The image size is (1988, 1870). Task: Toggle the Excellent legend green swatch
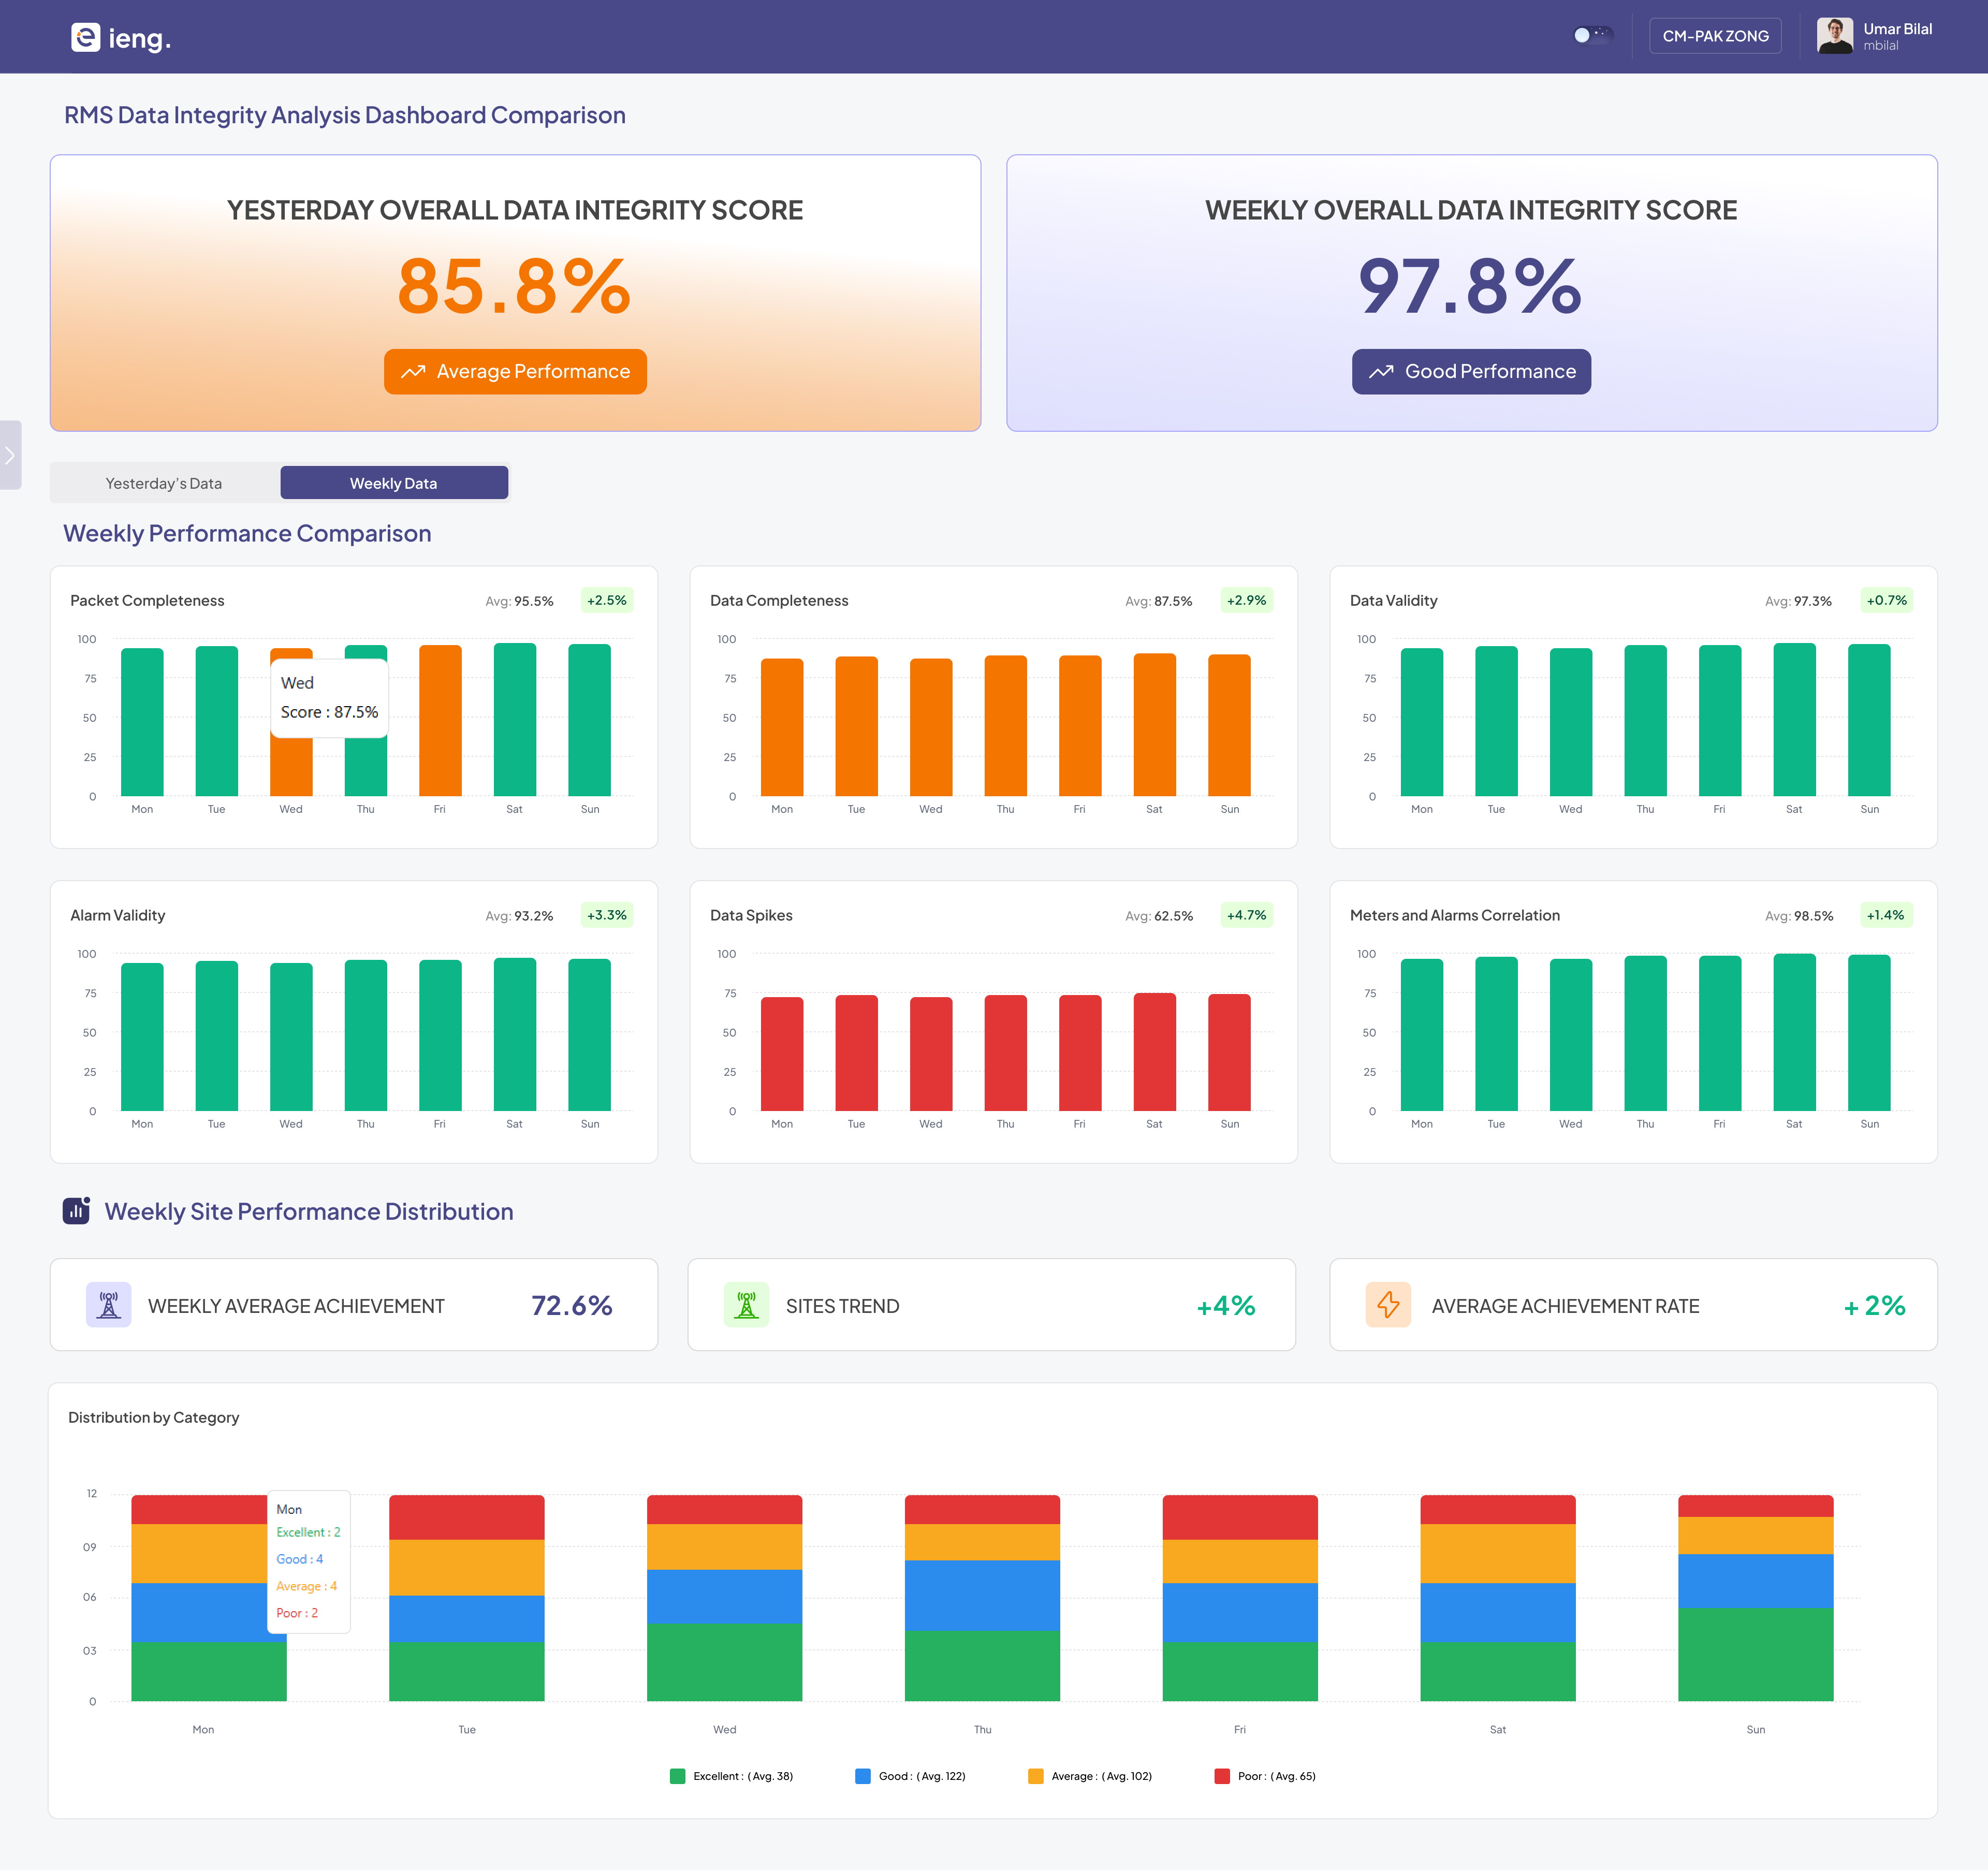[677, 1776]
